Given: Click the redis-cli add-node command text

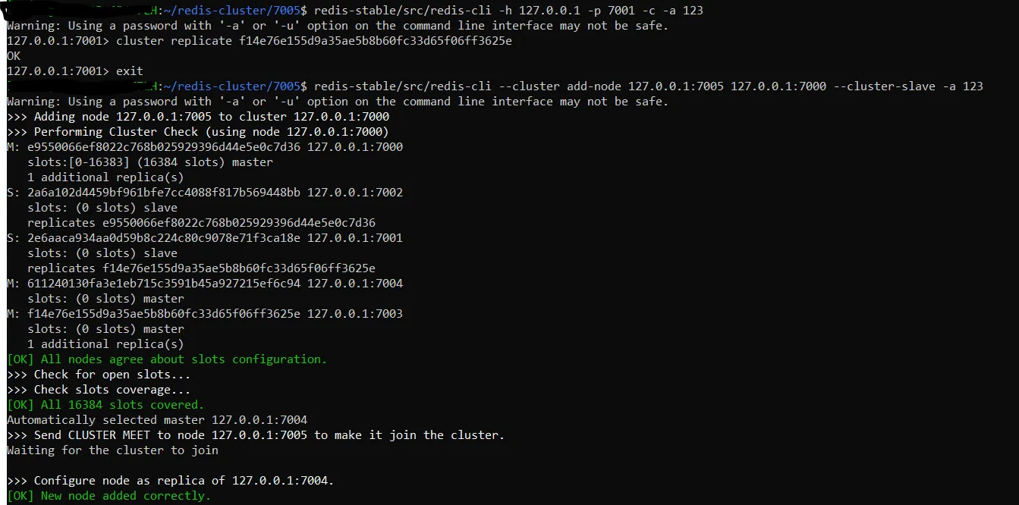Looking at the screenshot, I should point(648,86).
